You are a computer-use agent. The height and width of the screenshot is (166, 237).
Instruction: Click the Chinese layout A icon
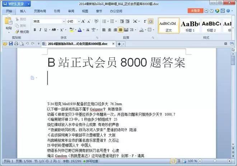coord(135,21)
